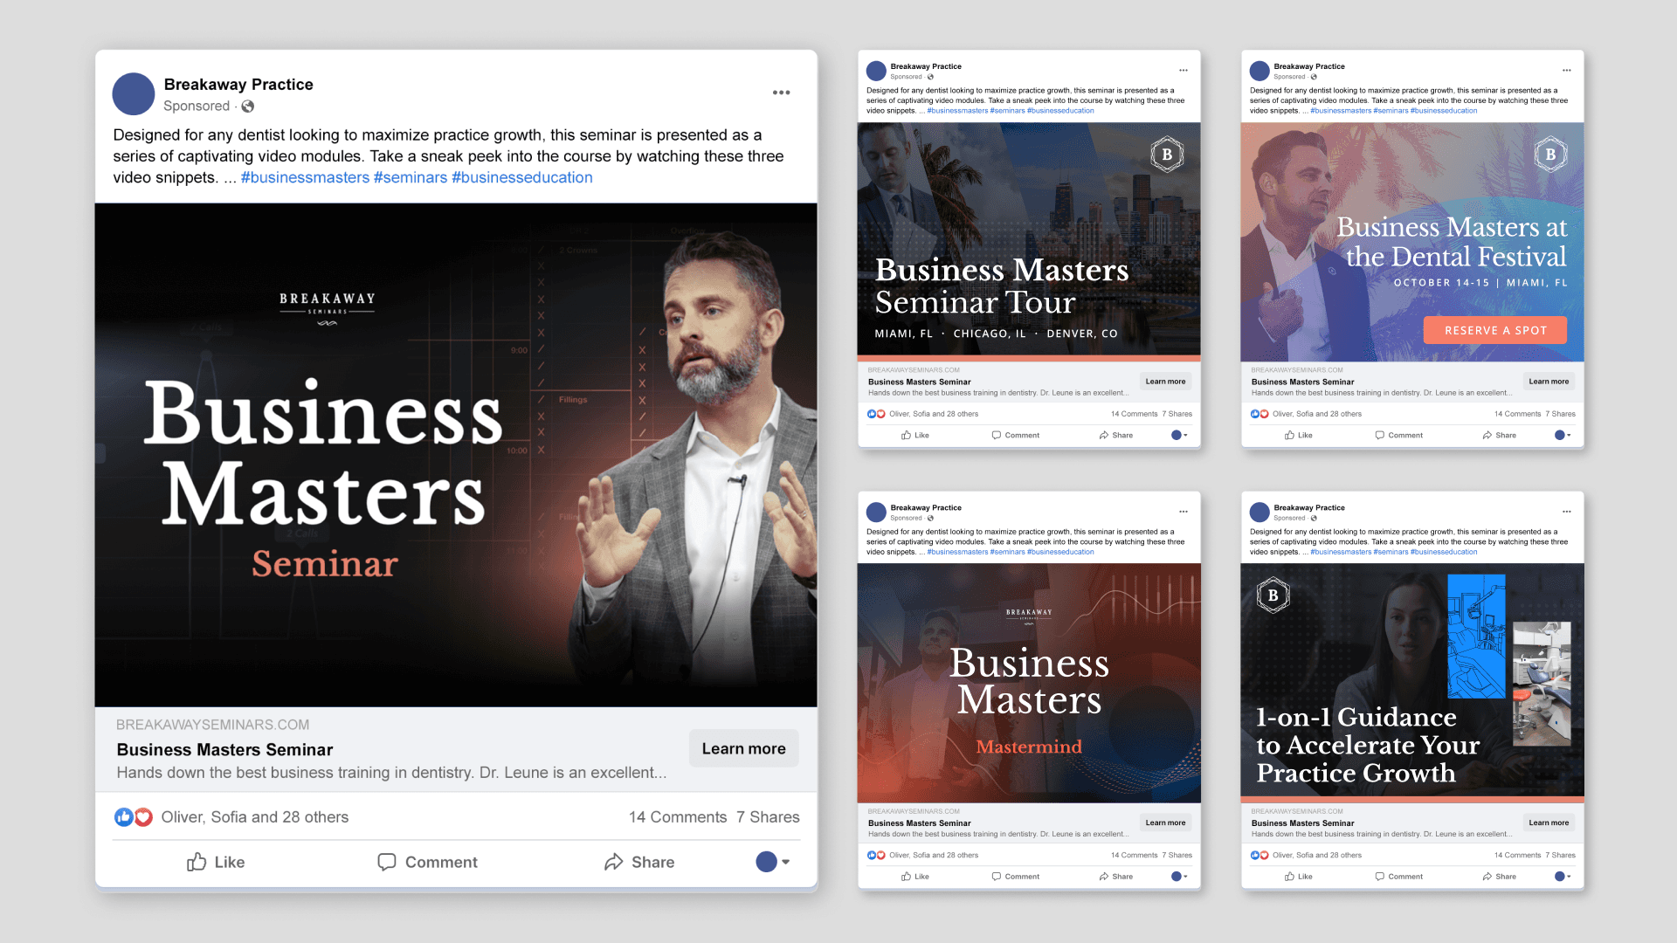Open the three-dots menu on the large post

tap(781, 93)
